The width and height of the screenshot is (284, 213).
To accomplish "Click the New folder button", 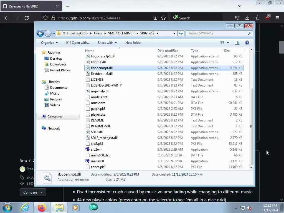I will point(133,43).
